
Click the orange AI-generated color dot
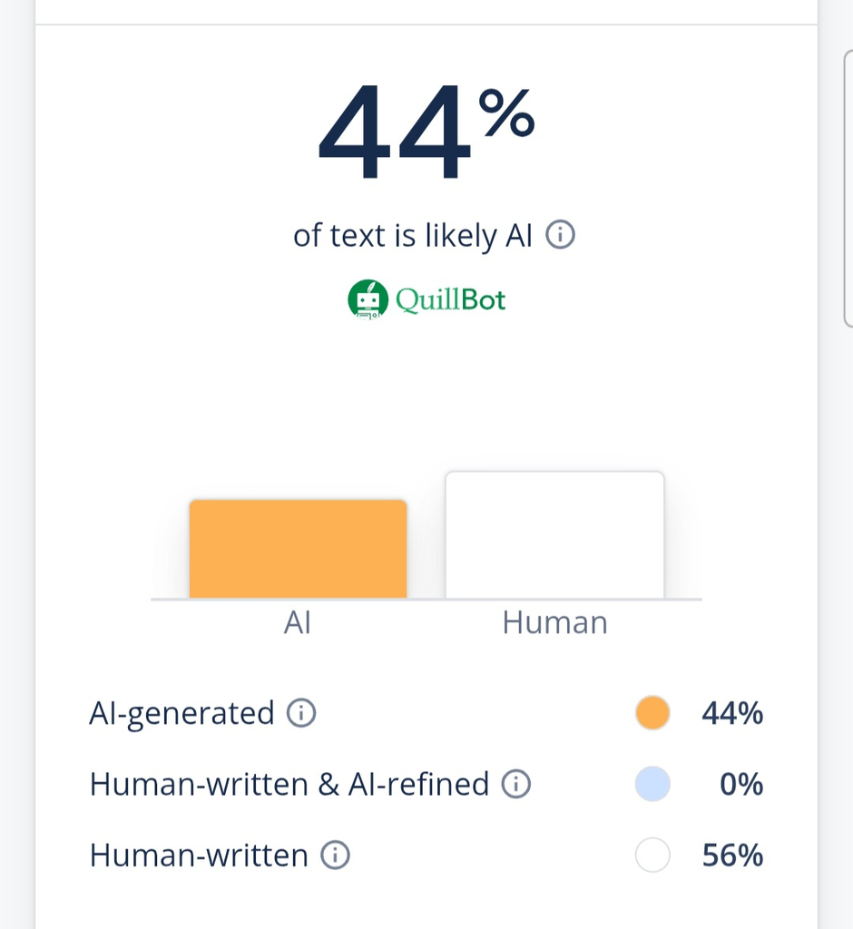tap(653, 713)
